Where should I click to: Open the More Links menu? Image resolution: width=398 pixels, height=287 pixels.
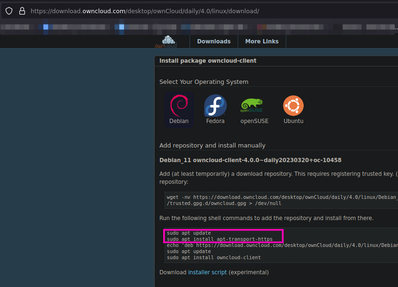[262, 41]
